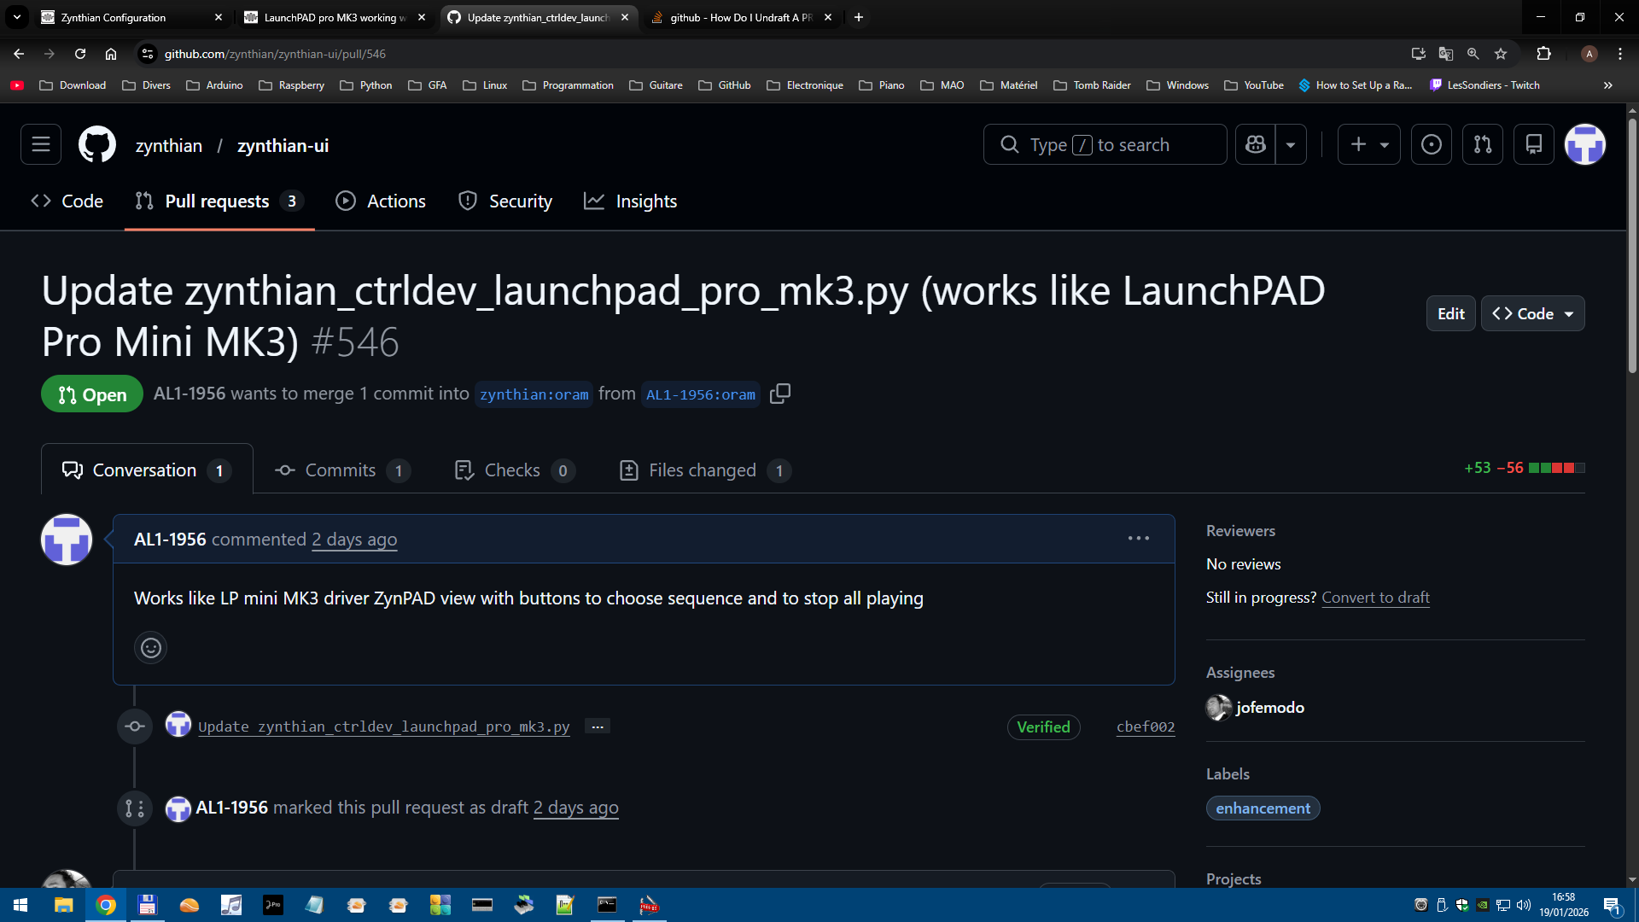Switch to the Commits tab
Screen dimensions: 1639x922
[x=341, y=470]
